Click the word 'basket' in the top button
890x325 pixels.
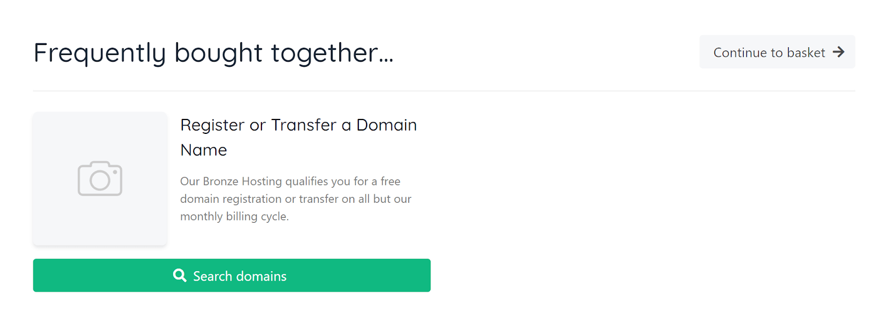[x=806, y=53]
